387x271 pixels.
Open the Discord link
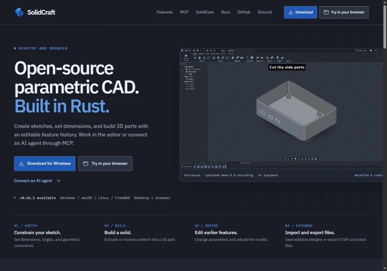(265, 12)
